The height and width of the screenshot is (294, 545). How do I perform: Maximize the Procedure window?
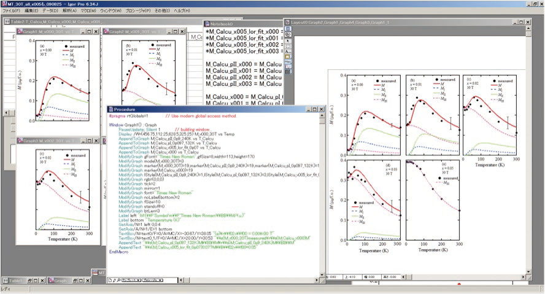(x=315, y=109)
